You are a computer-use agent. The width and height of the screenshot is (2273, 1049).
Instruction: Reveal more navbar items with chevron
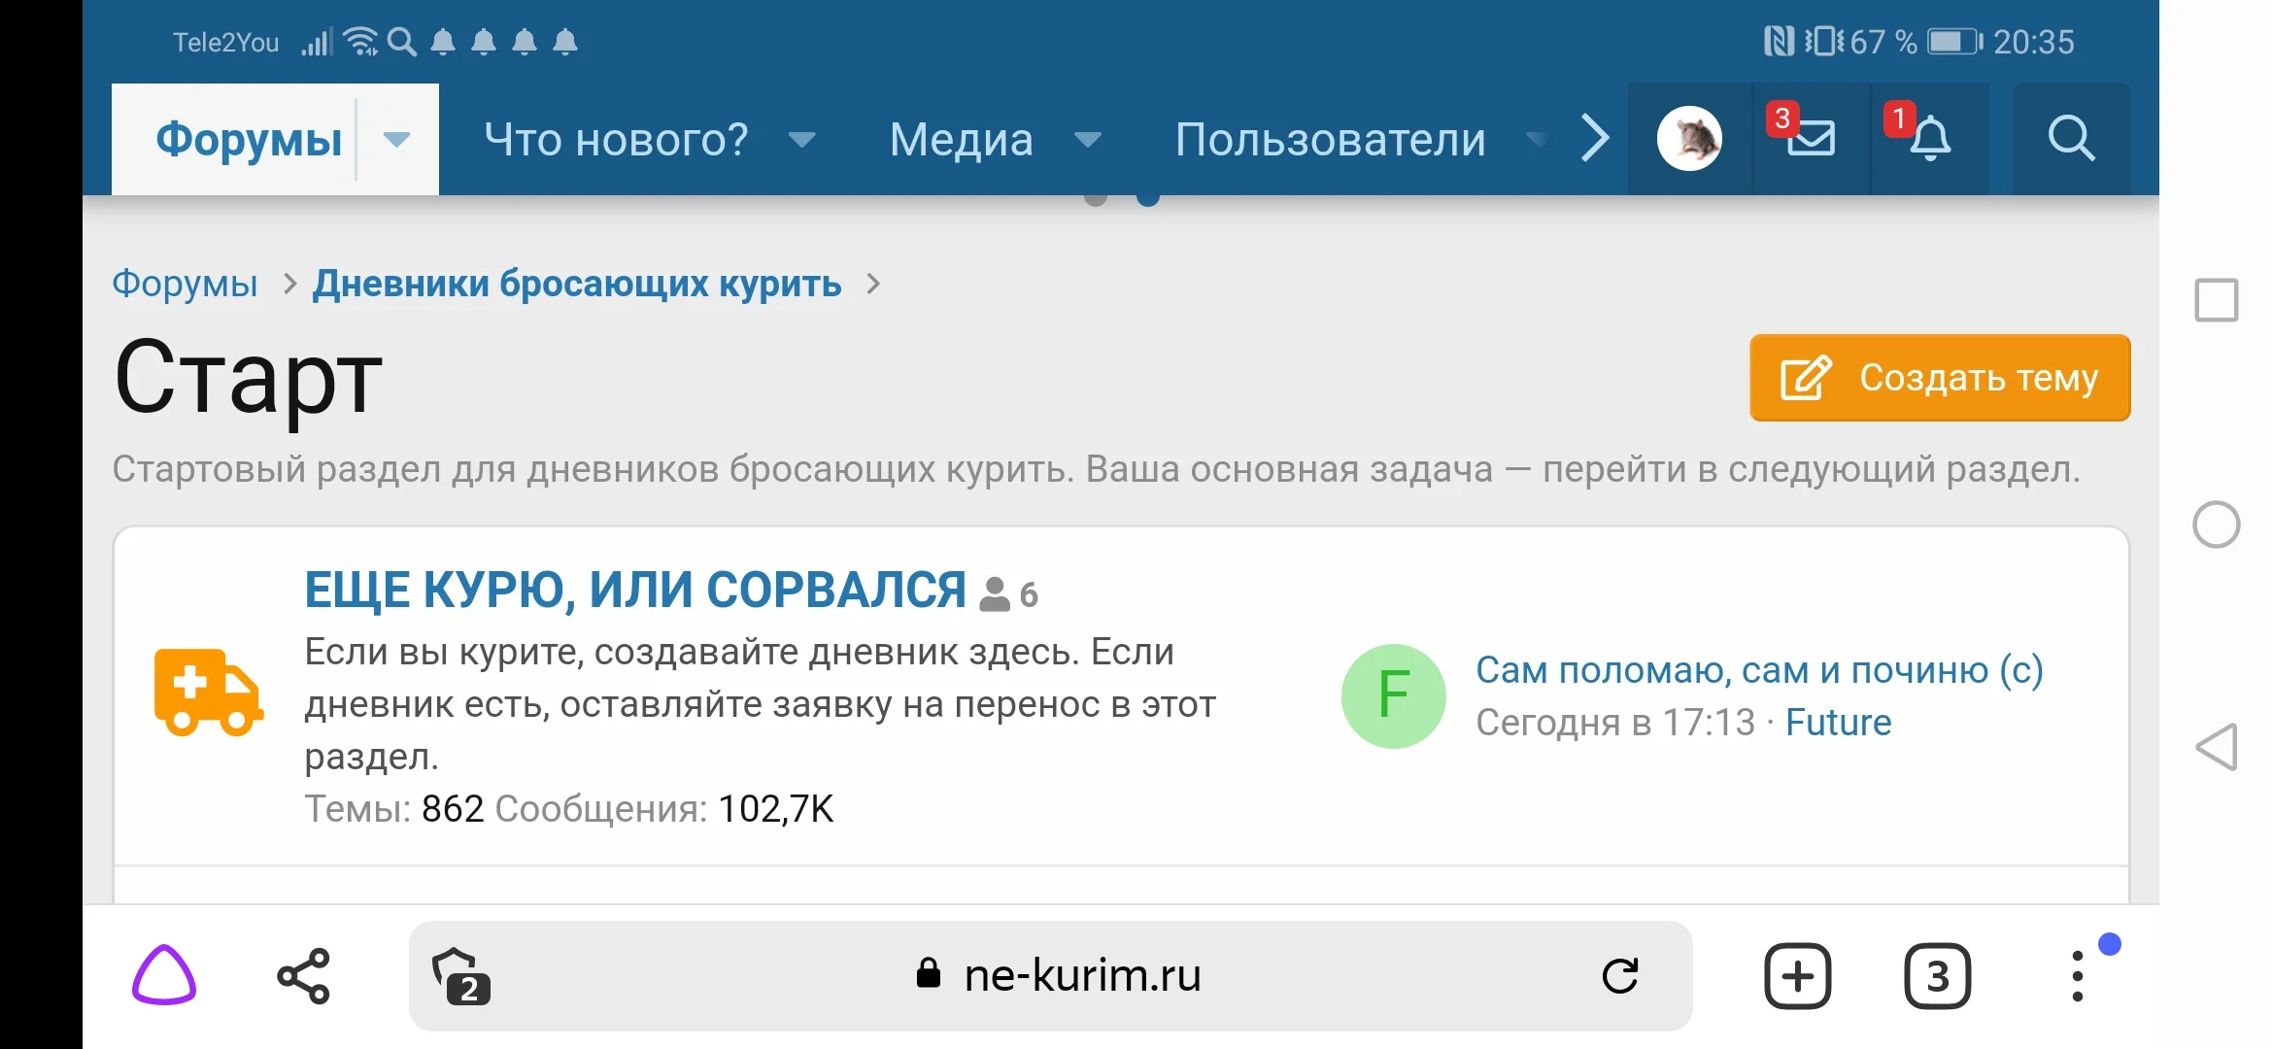pyautogui.click(x=1593, y=139)
